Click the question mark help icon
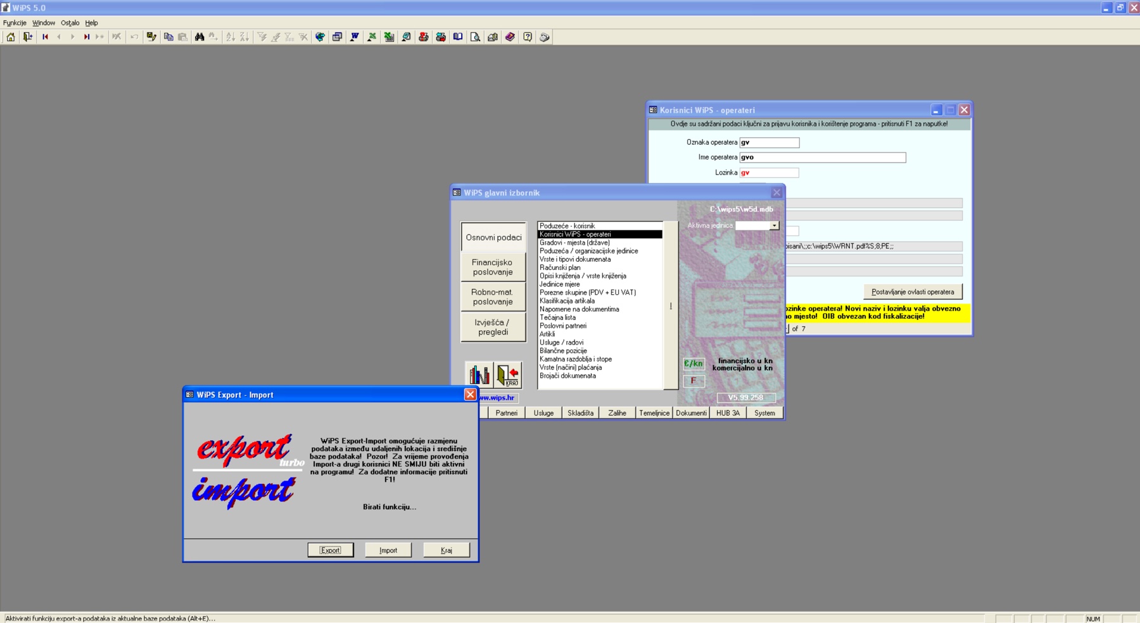1140x623 pixels. [x=528, y=37]
